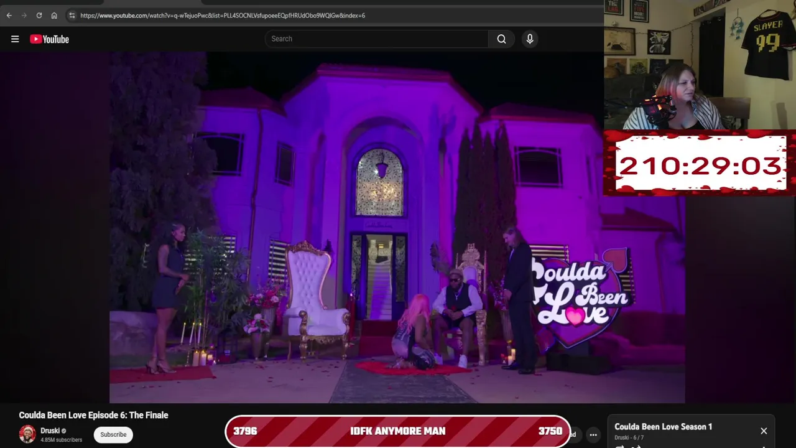Click the IDFK ANYMORE MAN goal bar
796x448 pixels.
(x=398, y=431)
